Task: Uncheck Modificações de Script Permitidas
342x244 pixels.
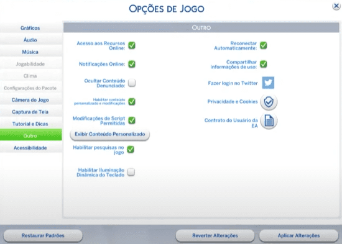Action: tap(132, 120)
